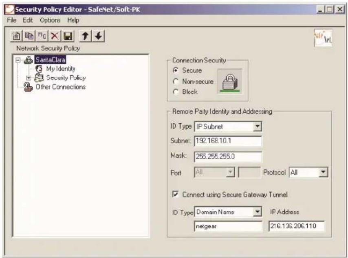Click the application icon in title bar

pos(9,9)
